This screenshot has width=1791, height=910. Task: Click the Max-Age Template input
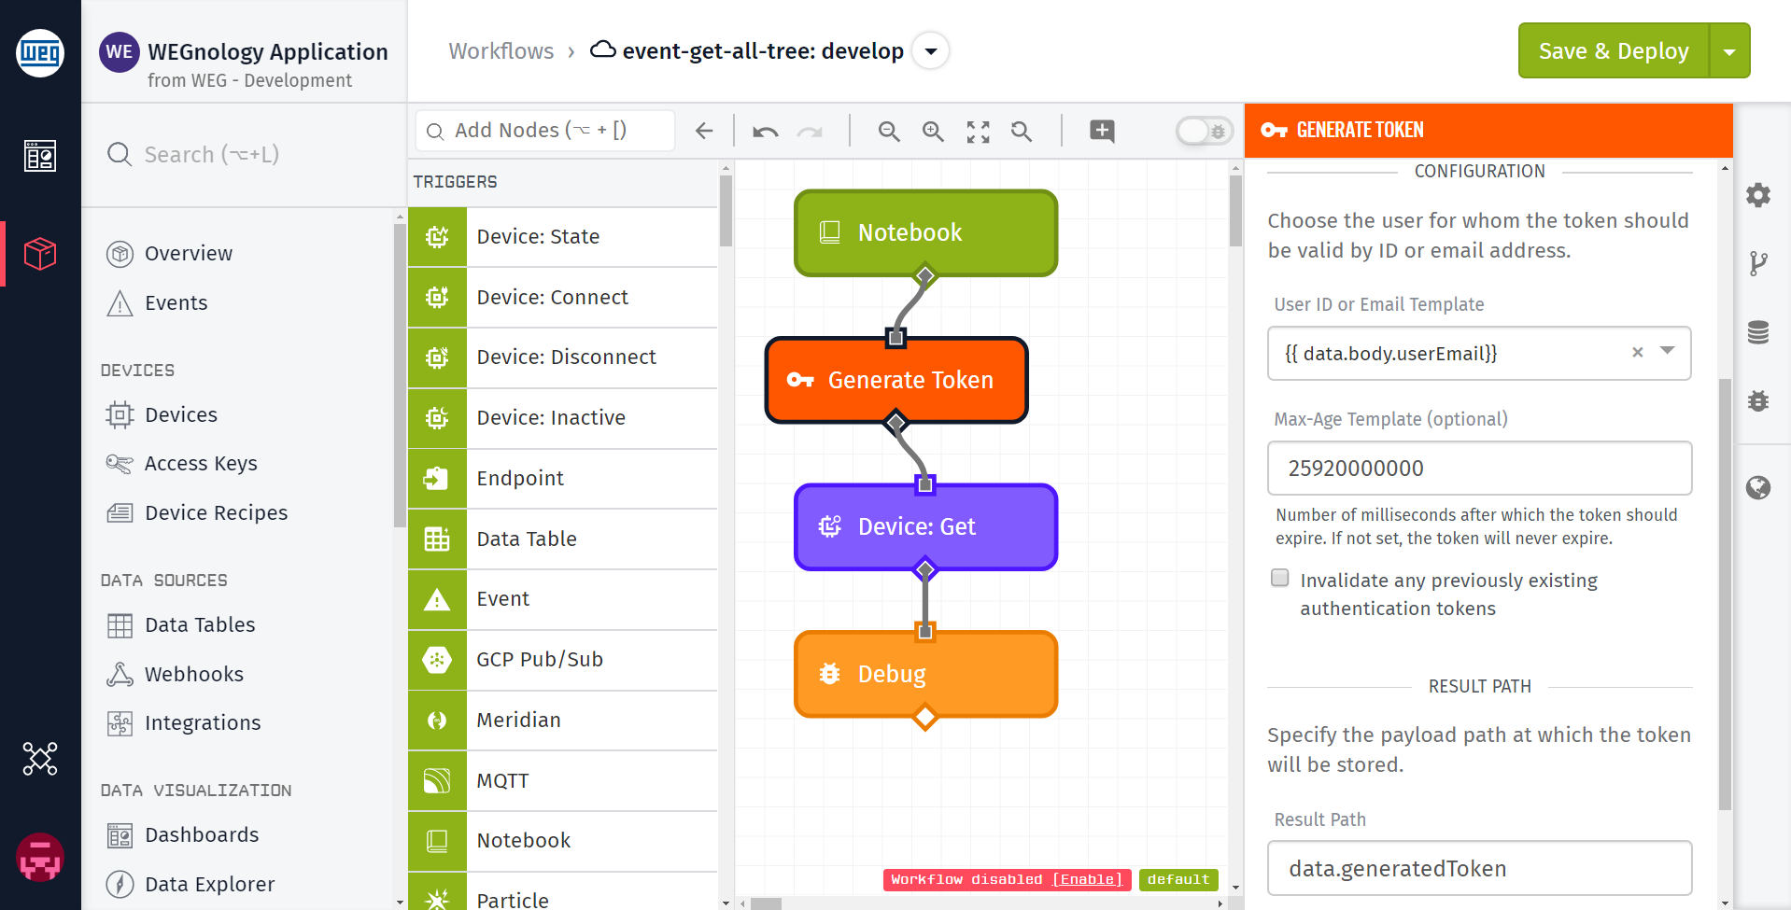pyautogui.click(x=1479, y=469)
